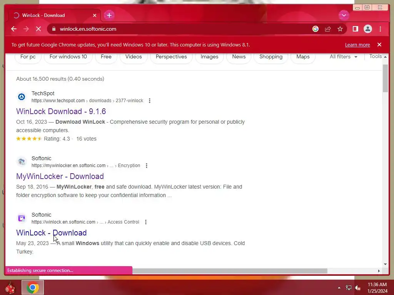Screen dimensions: 394x295
Task: Open WinLock - Download Softonic result
Action: pyautogui.click(x=51, y=233)
